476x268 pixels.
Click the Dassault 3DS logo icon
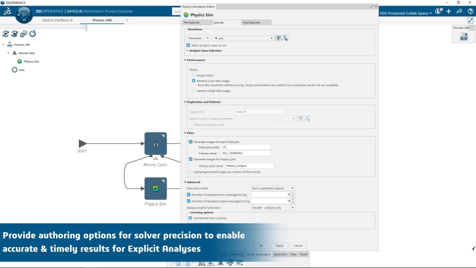tap(7, 11)
